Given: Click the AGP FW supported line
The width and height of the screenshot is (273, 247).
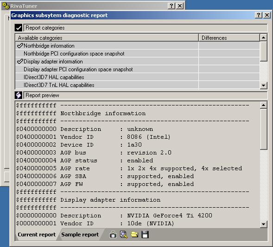Looking at the screenshot, I should click(x=105, y=184).
